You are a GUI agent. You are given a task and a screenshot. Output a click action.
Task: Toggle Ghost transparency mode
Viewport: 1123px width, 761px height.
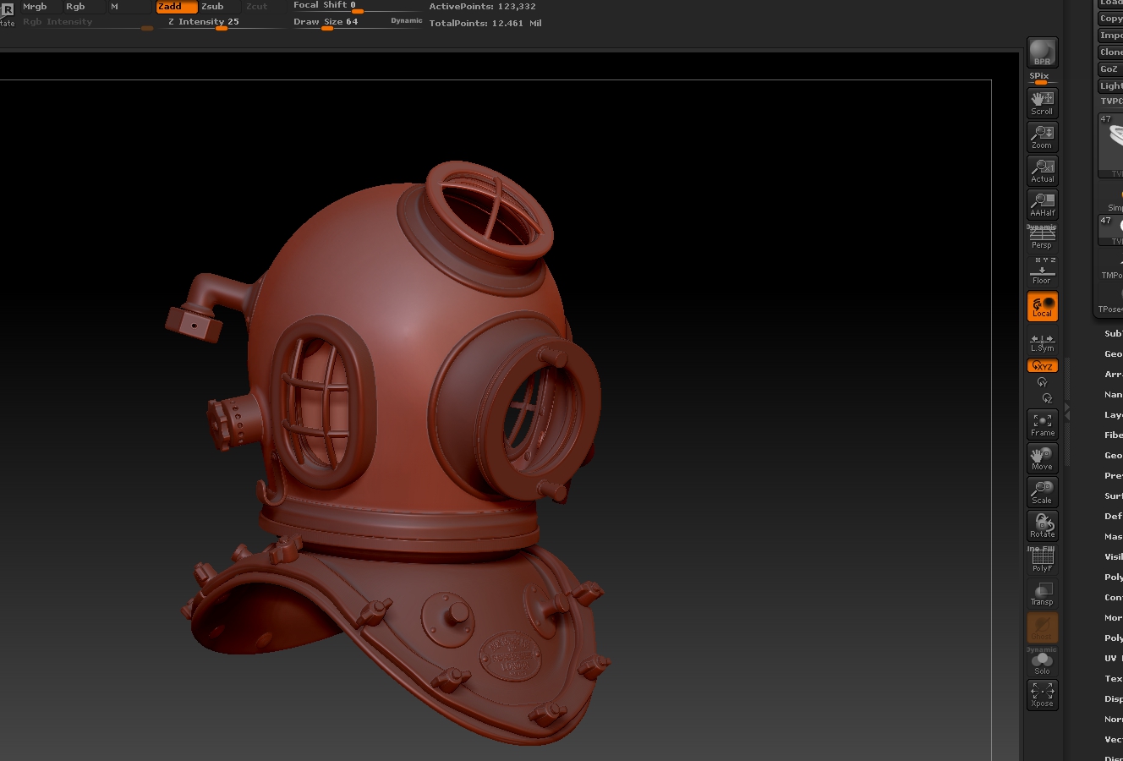point(1042,627)
